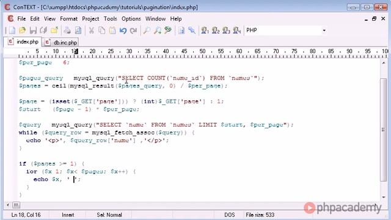Open the Format menu

[x=68, y=19]
